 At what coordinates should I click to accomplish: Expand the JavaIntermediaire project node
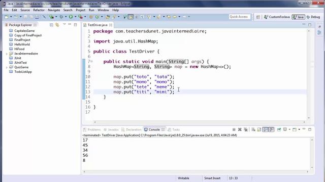(7, 54)
